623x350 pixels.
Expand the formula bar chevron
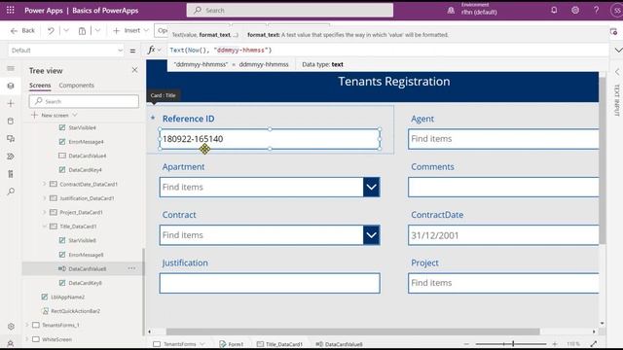tap(618, 50)
